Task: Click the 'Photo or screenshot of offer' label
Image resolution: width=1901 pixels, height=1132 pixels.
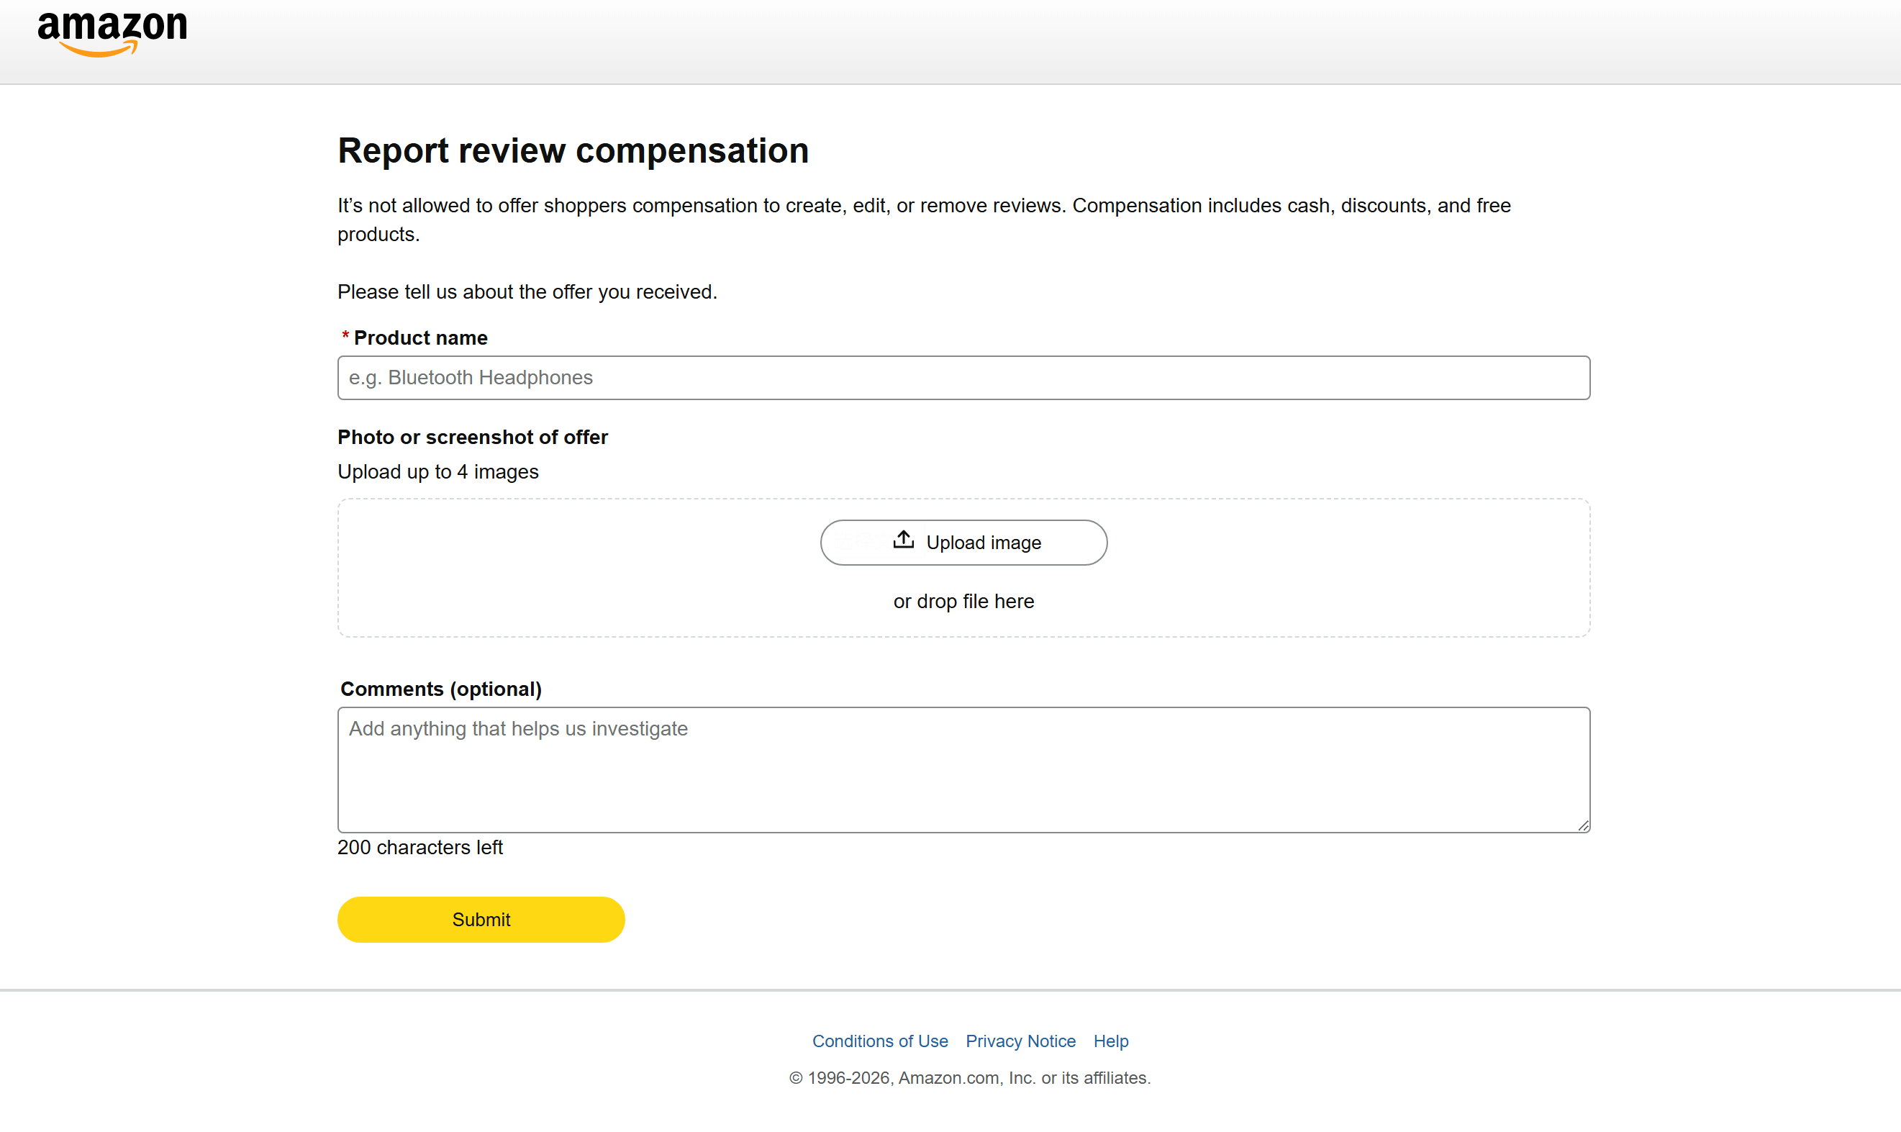Action: [x=472, y=437]
